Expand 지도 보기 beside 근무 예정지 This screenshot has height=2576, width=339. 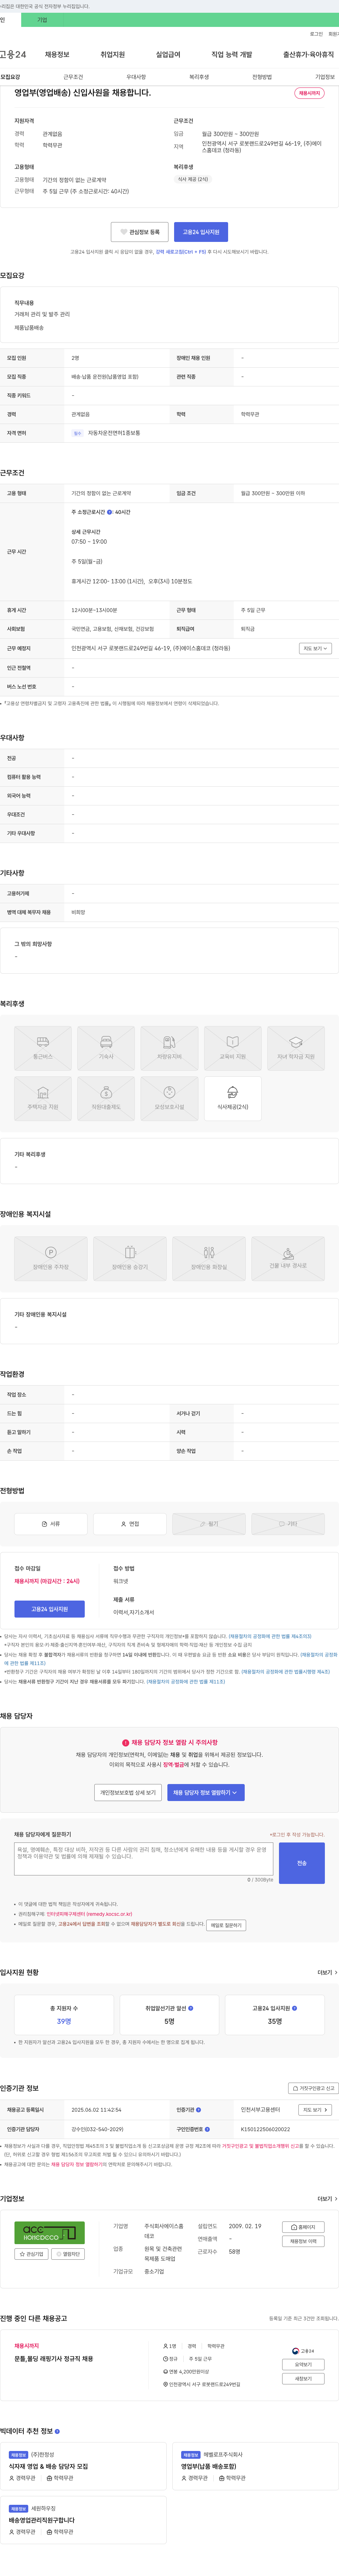tap(315, 648)
